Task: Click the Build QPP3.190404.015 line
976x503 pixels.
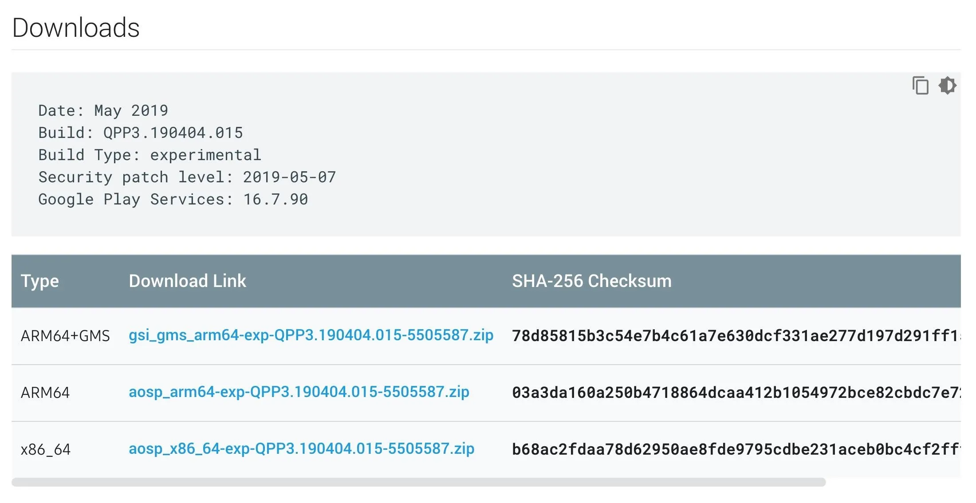Action: pyautogui.click(x=141, y=133)
